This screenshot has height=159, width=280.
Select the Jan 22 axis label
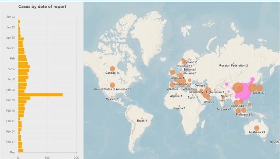click(11, 17)
